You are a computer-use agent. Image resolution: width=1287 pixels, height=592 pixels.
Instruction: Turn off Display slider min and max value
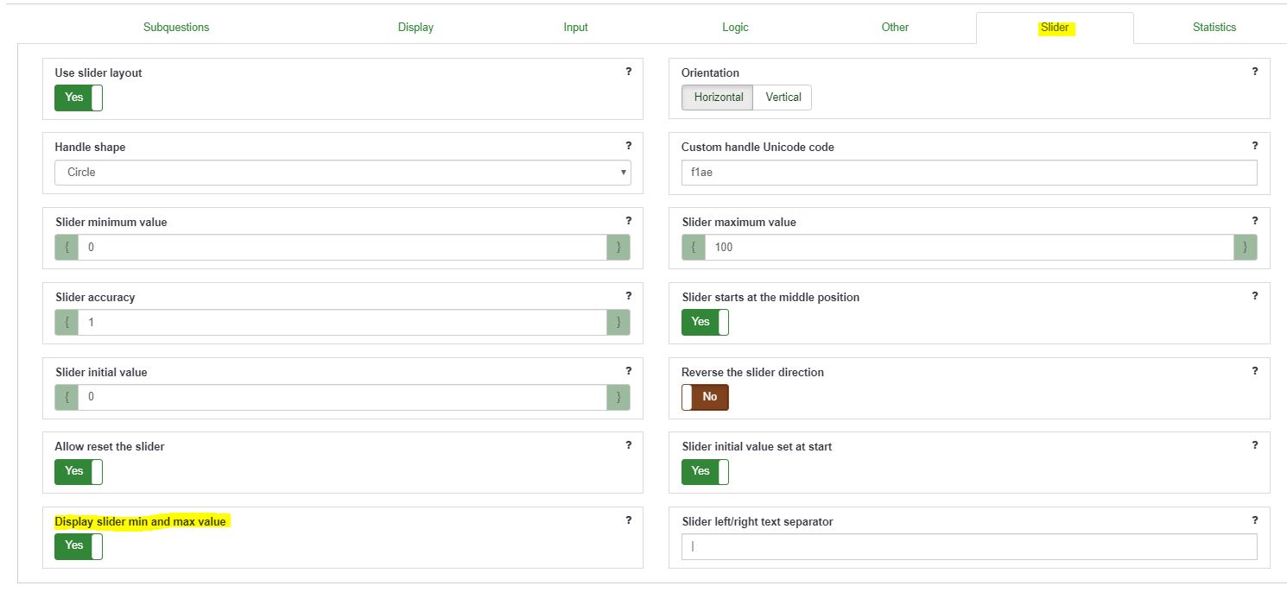click(x=79, y=545)
